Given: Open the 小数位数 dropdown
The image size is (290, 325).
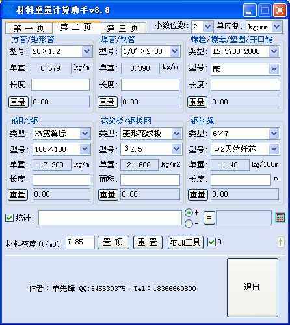Looking at the screenshot, I should (208, 27).
